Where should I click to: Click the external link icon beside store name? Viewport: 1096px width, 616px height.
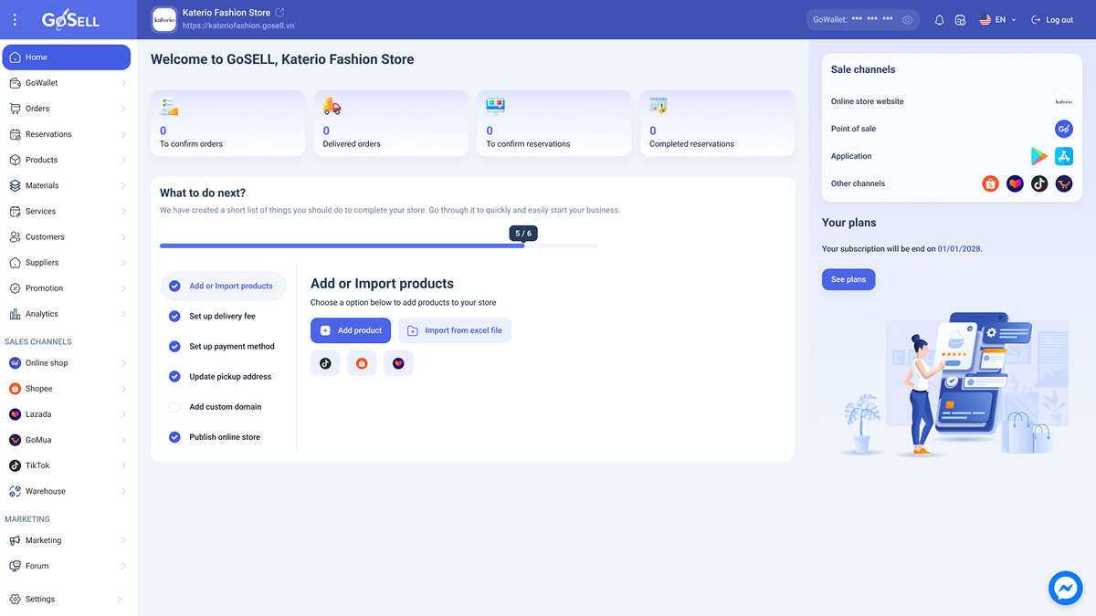click(x=279, y=13)
